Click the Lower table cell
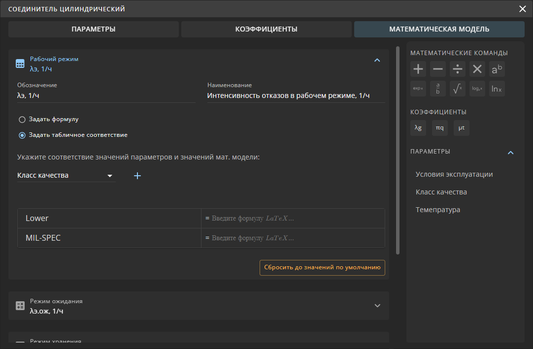The image size is (533, 349). pyautogui.click(x=109, y=218)
